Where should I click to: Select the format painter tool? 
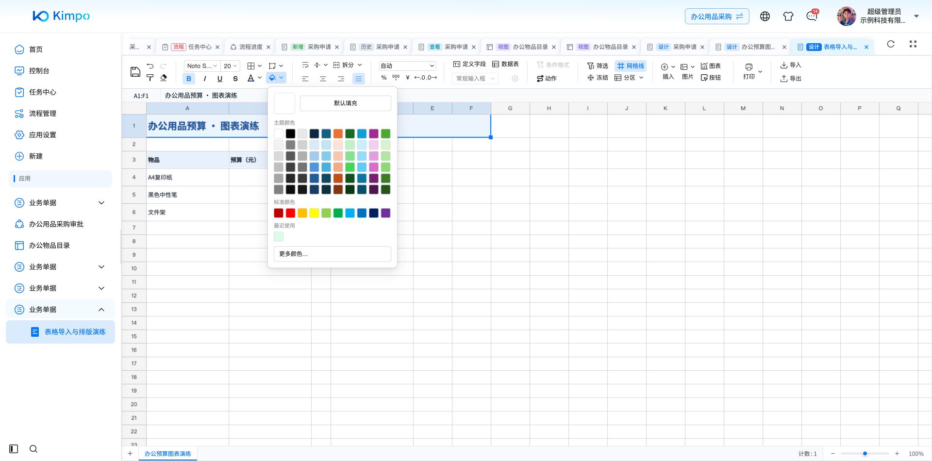(x=150, y=78)
